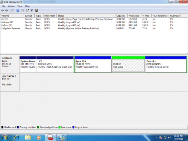This screenshot has height=141, width=188.
Task: Sort by the Capacity column header
Action: 121,16
